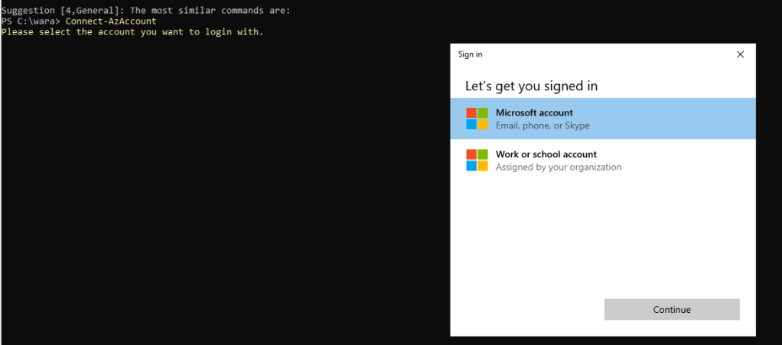The image size is (782, 345).
Task: Choose the Work or school account title
Action: (546, 154)
